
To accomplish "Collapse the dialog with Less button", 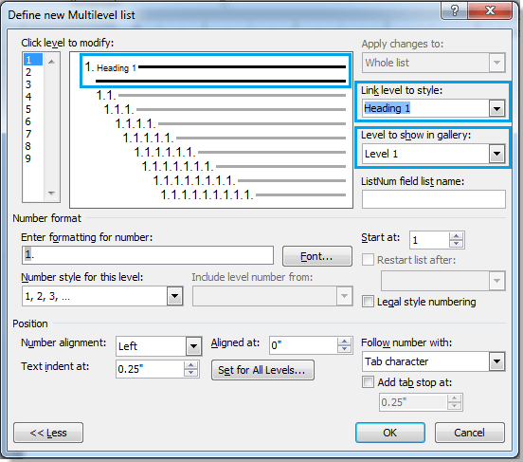I will (x=48, y=433).
